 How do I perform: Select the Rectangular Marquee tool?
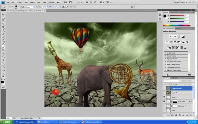(x=3, y=18)
